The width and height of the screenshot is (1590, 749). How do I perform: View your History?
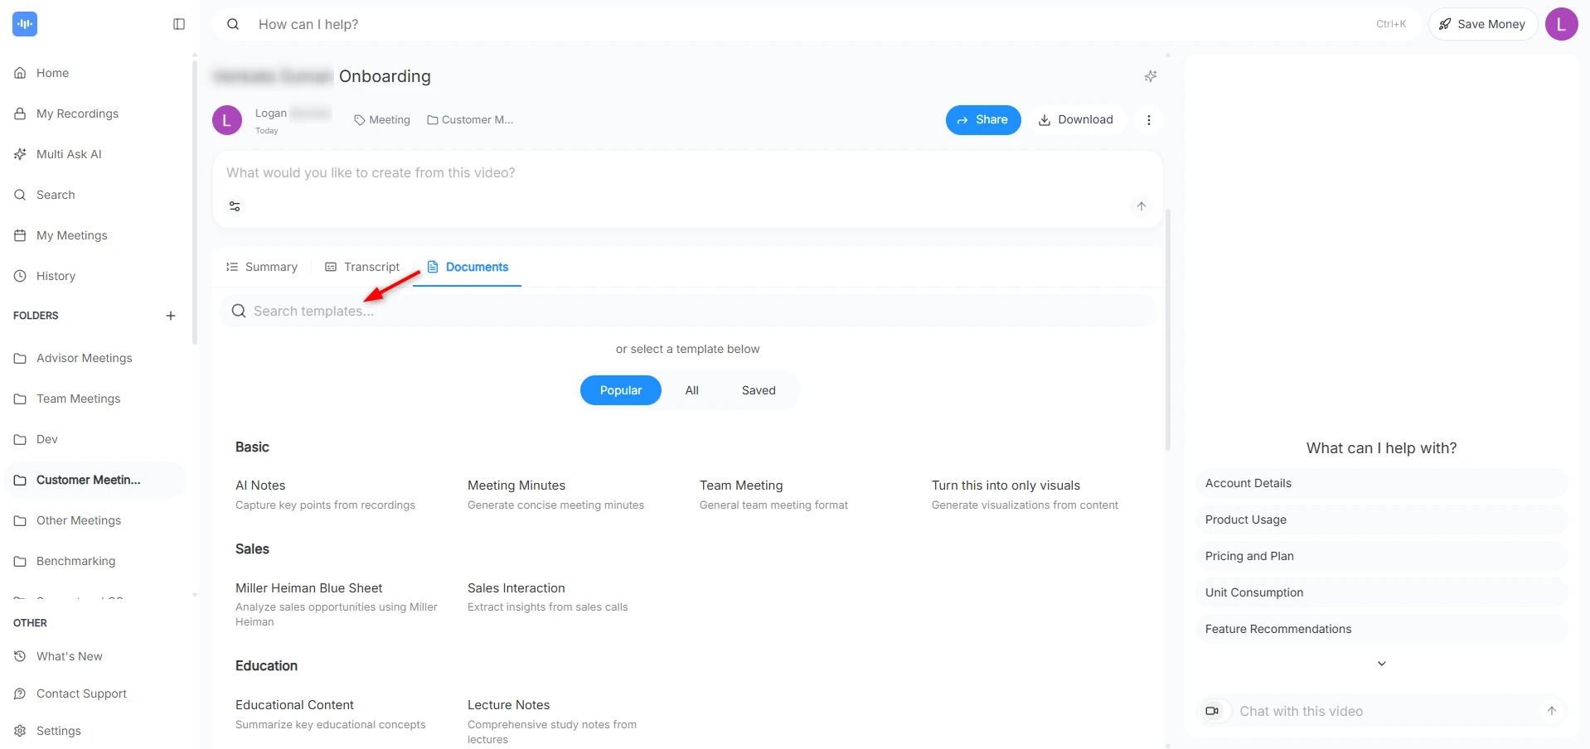pyautogui.click(x=56, y=276)
